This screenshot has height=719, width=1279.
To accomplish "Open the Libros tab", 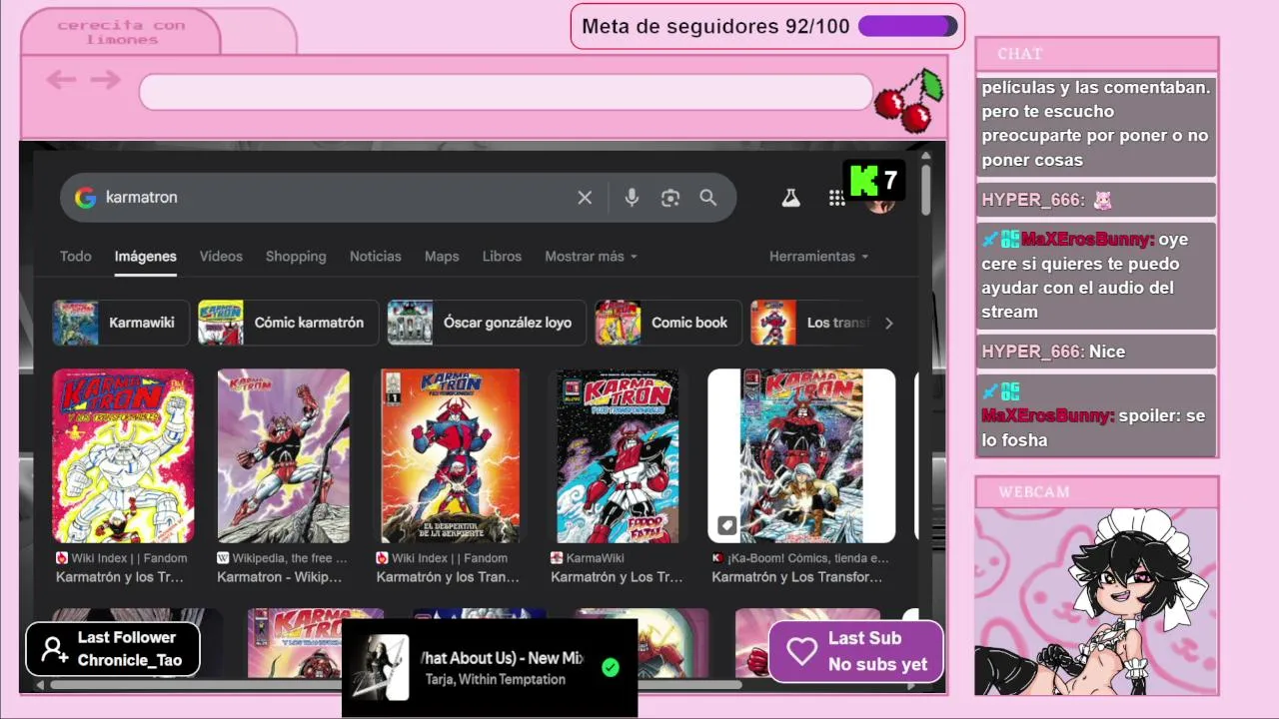I will point(502,257).
